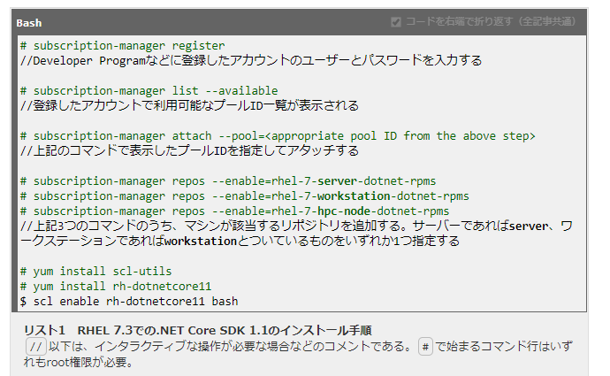
Task: Click the rhel-7-workstation-dotnet-rpms repos line
Action: pos(245,196)
